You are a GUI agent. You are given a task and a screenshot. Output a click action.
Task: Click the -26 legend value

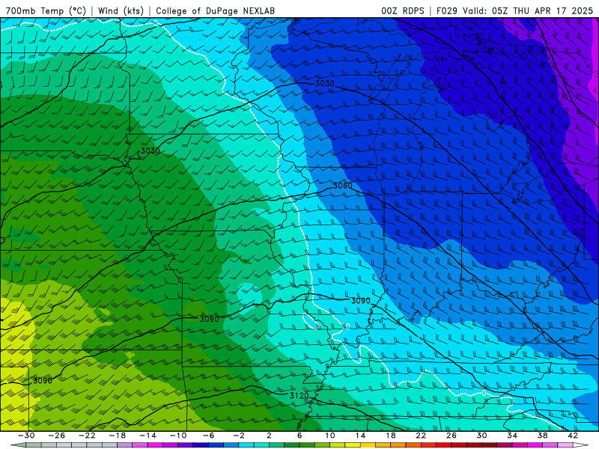(x=57, y=436)
